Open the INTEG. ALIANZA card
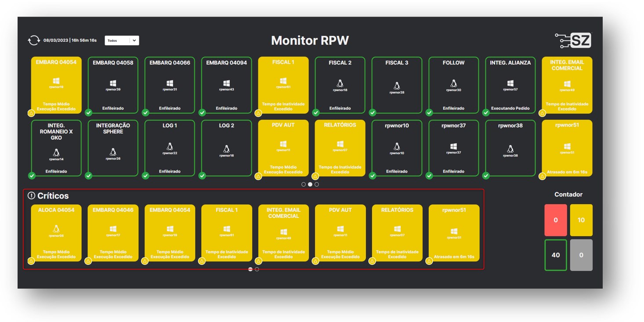This screenshot has width=644, height=322. pyautogui.click(x=510, y=85)
